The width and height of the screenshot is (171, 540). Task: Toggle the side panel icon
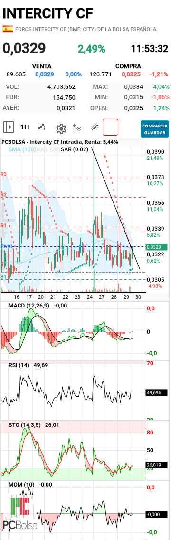(9, 127)
